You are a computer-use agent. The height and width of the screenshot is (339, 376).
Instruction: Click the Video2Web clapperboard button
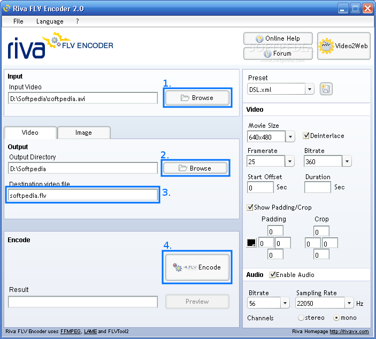[343, 46]
